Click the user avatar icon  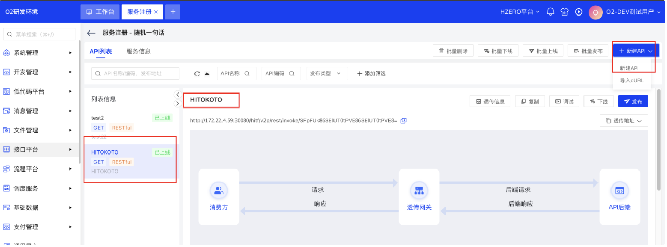[595, 12]
